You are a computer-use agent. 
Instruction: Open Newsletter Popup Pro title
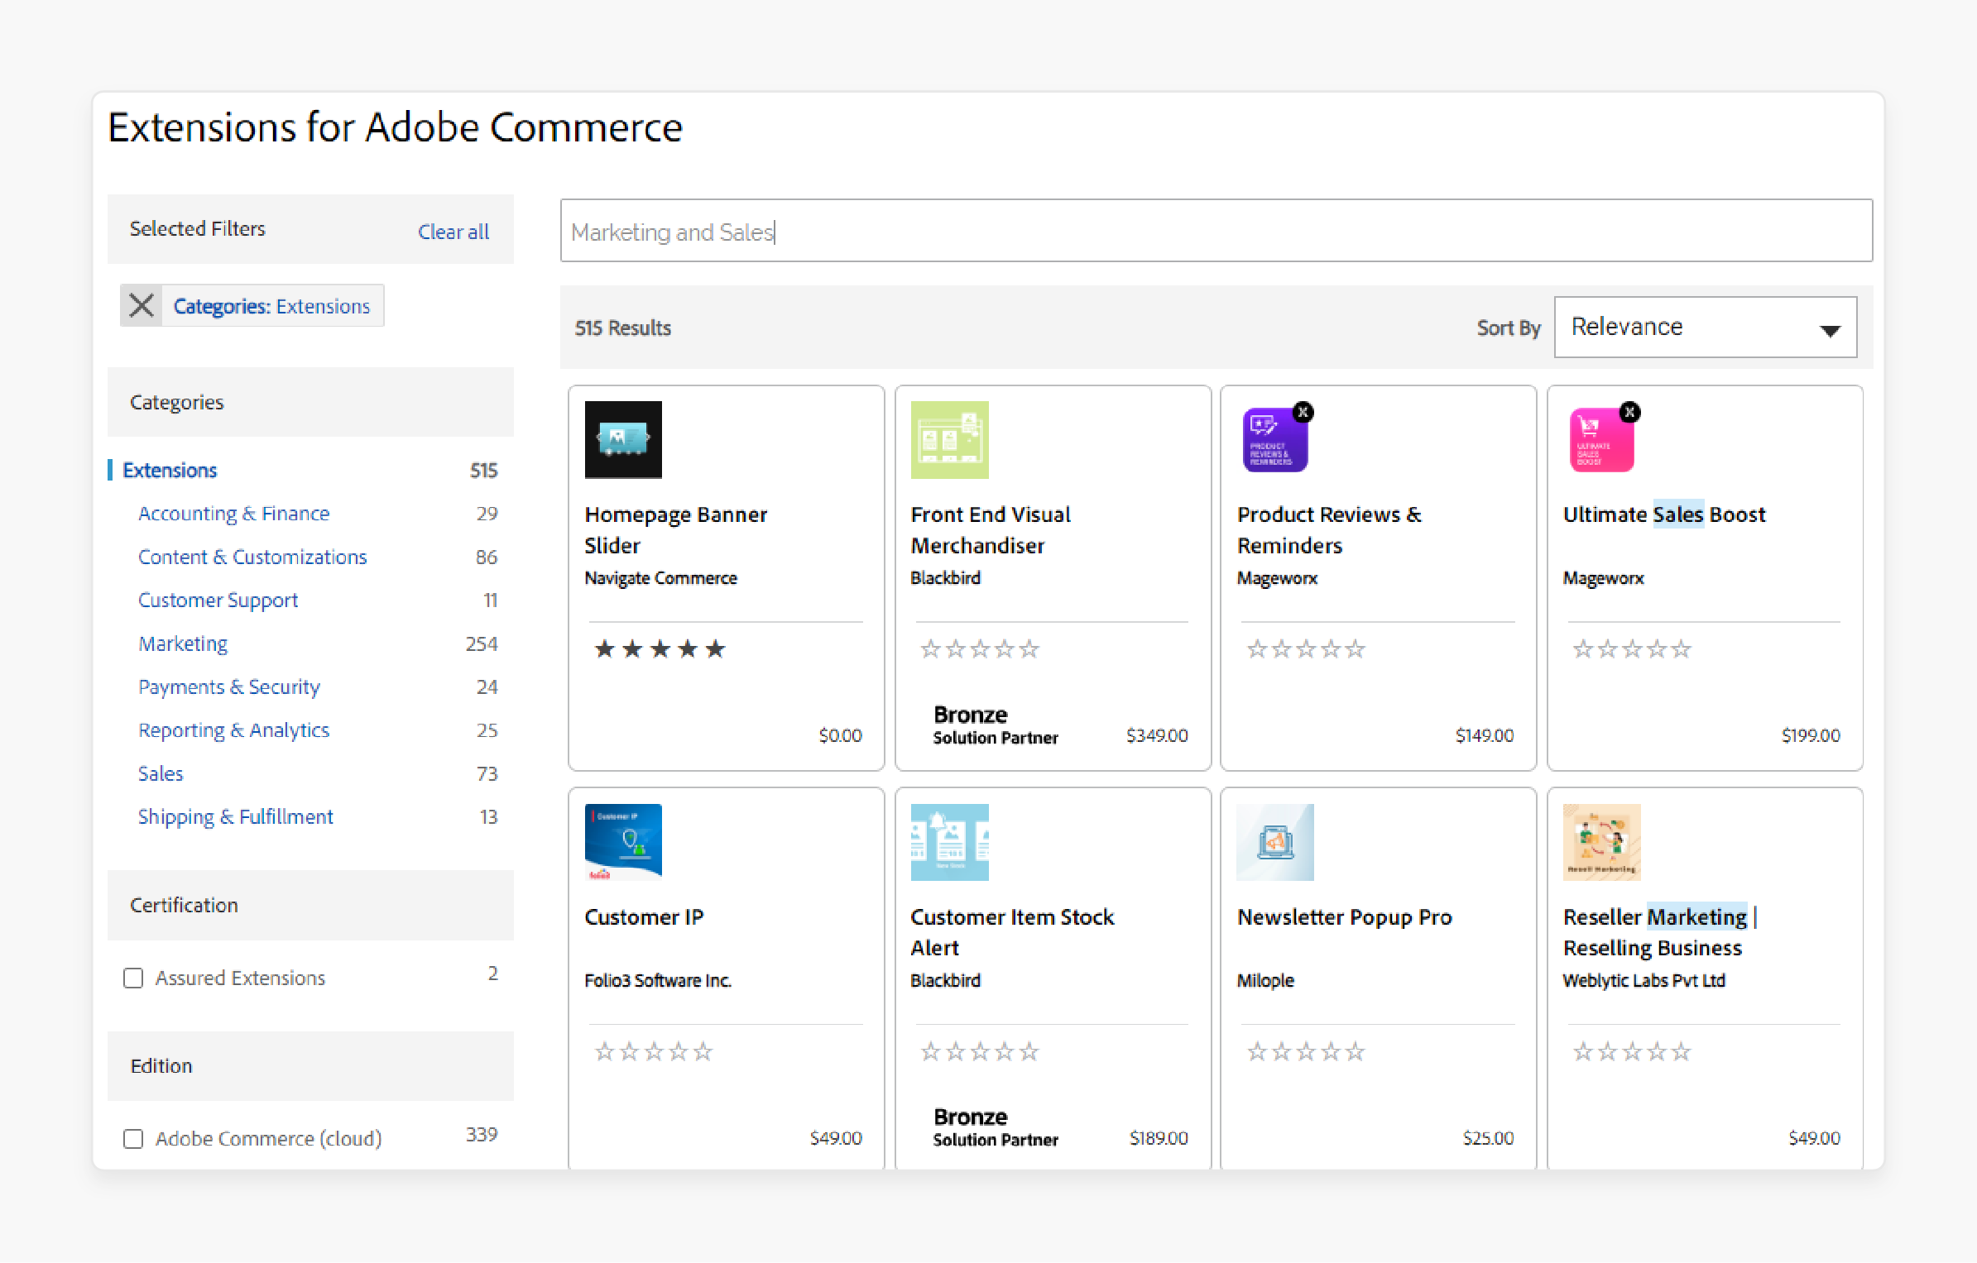(1345, 917)
